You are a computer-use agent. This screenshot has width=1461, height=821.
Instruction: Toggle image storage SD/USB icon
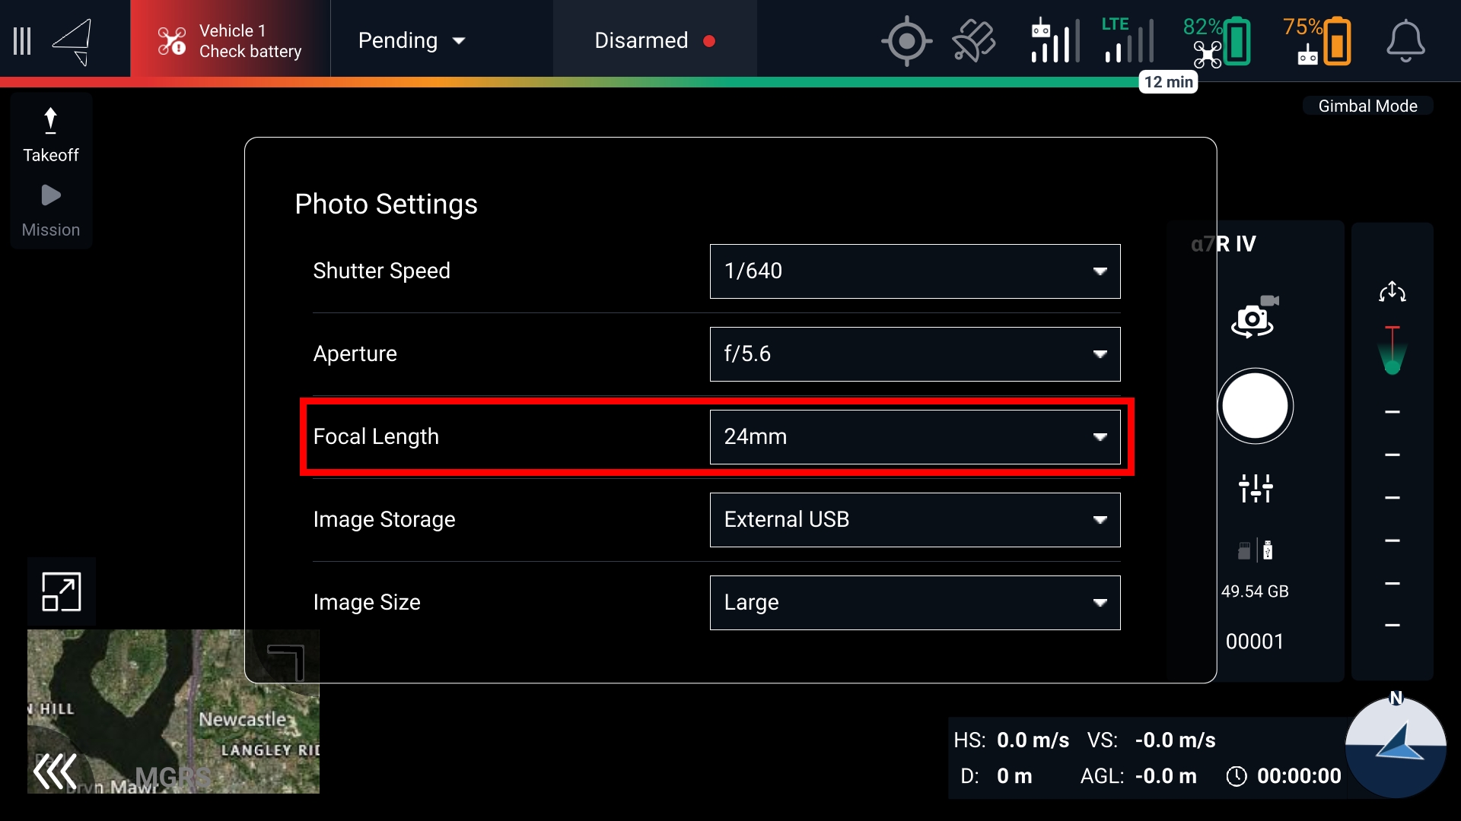(1255, 550)
